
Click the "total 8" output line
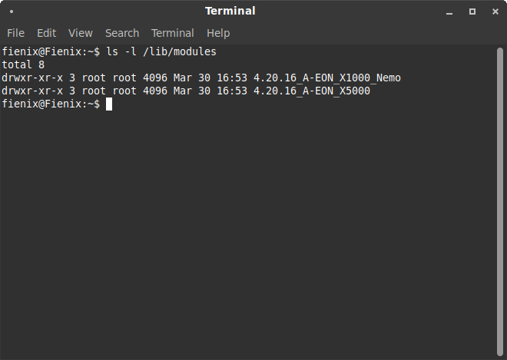coord(23,64)
